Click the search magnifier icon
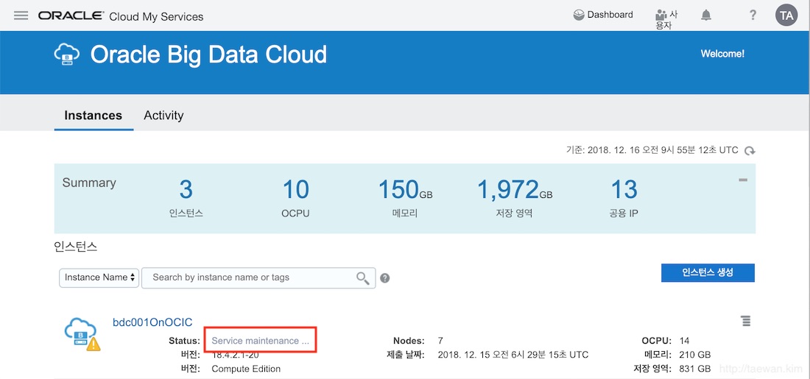 [363, 277]
